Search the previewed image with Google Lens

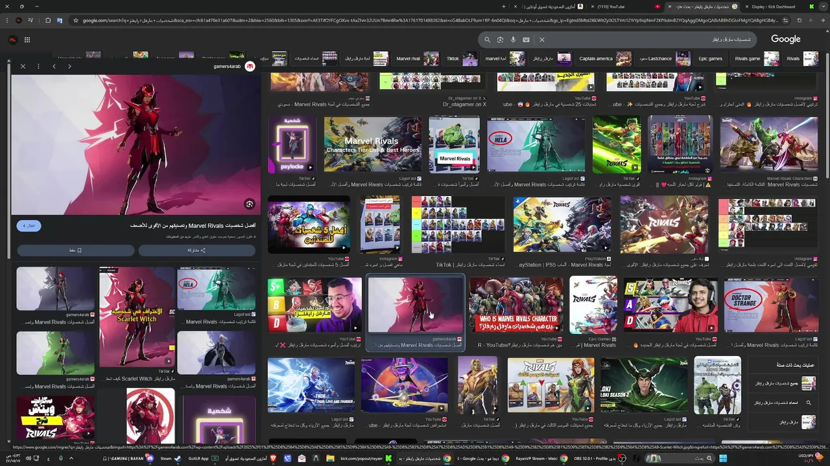(249, 204)
